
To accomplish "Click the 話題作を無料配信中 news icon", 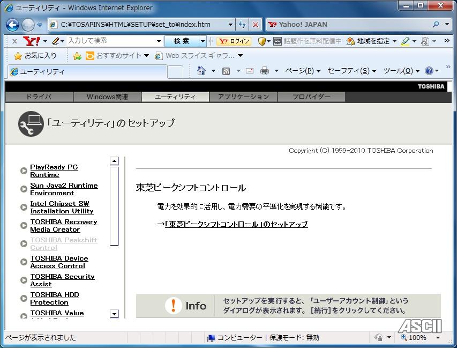I will point(277,41).
